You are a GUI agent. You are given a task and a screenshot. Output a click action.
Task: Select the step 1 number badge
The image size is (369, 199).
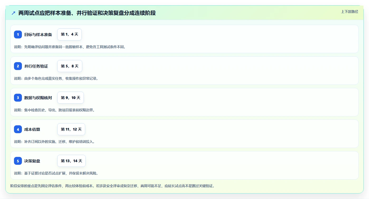click(18, 34)
